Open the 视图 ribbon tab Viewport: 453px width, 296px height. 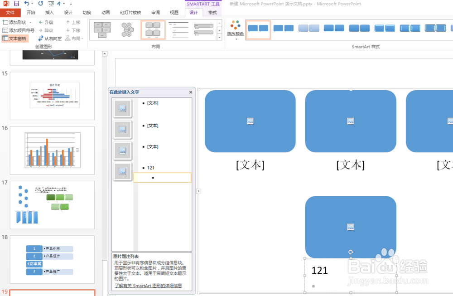[174, 12]
